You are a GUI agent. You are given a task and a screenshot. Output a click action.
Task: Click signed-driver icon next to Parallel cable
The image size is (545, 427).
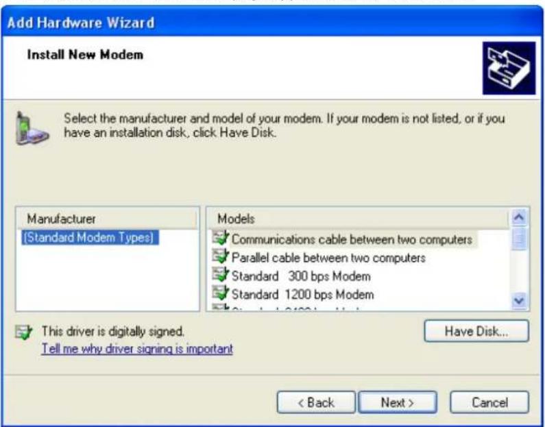pyautogui.click(x=220, y=256)
